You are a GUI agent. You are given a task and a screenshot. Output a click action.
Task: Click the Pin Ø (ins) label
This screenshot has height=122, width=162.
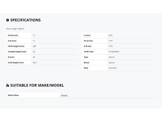(x=88, y=41)
